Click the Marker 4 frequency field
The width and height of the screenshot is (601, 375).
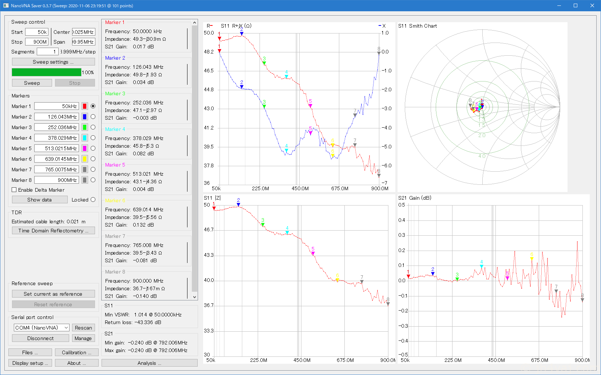[56, 138]
